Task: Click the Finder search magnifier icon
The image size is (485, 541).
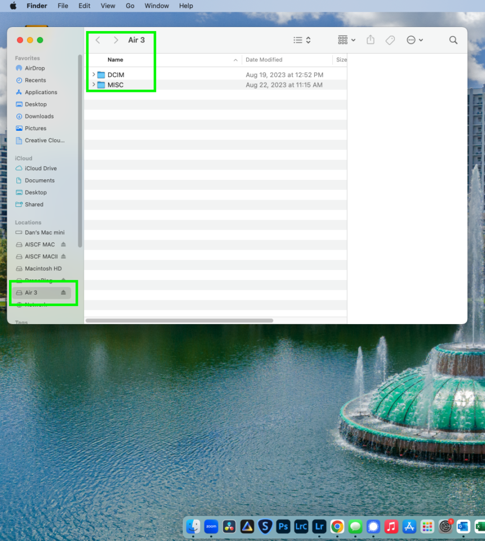Action: [x=453, y=40]
